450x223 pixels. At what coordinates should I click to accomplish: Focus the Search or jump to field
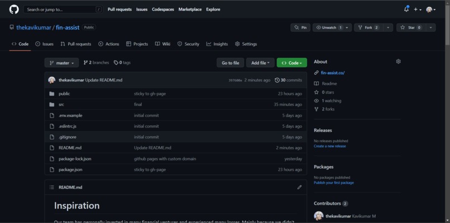(x=63, y=9)
